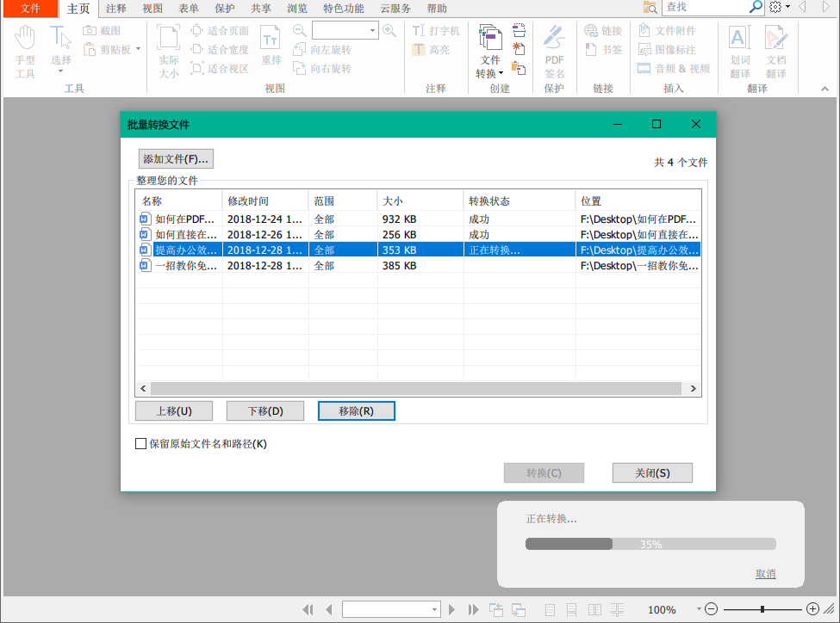Click the 添加文件(F) button
Viewport: 840px width, 623px height.
pyautogui.click(x=175, y=158)
